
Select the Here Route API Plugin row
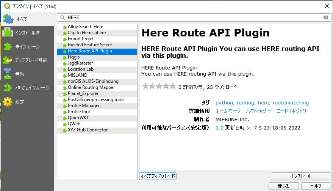(97, 51)
